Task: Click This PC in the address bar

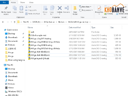Action: 26,22
